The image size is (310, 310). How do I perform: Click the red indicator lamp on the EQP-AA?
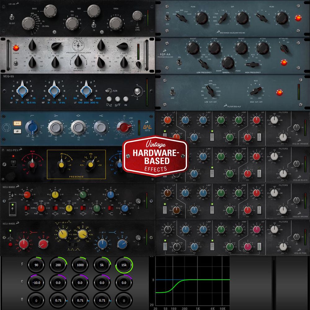point(284,63)
